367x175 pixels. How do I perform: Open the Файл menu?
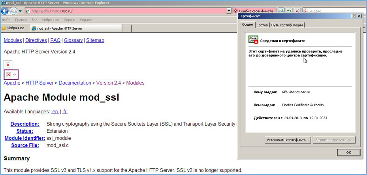pos(6,20)
